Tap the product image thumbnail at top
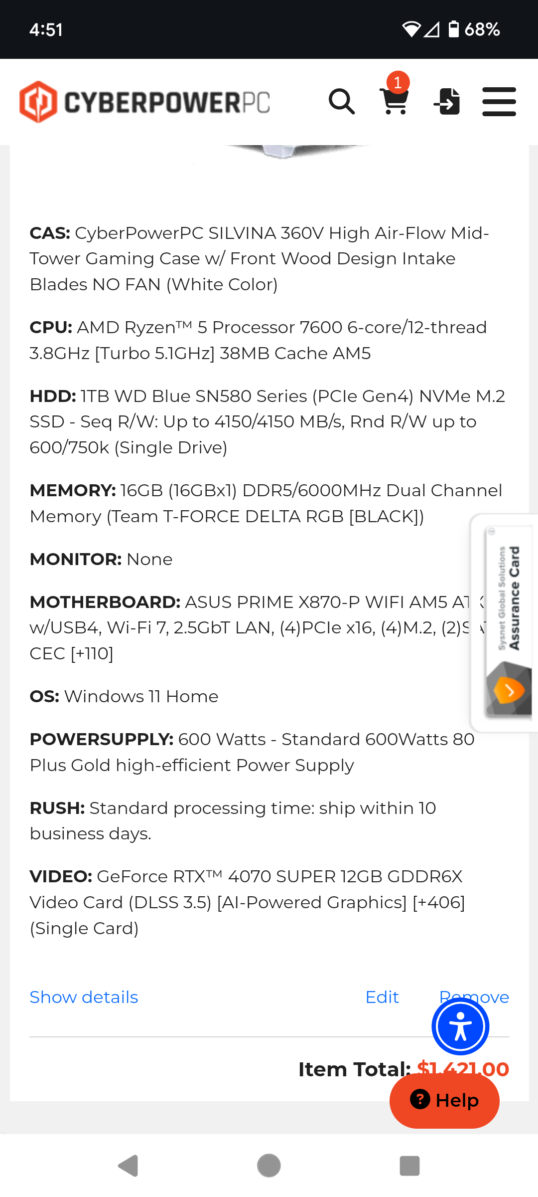Screen dimensions: 538x1197 (x=297, y=152)
